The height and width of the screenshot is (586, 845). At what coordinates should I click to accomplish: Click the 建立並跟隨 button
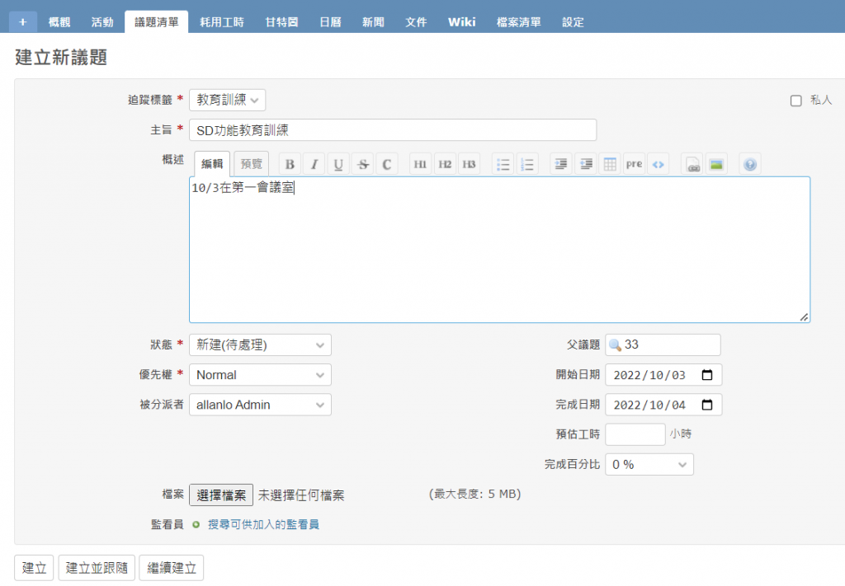(97, 568)
